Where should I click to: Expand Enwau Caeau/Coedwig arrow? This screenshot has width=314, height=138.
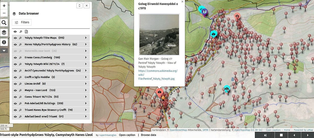pyautogui.click(x=86, y=58)
